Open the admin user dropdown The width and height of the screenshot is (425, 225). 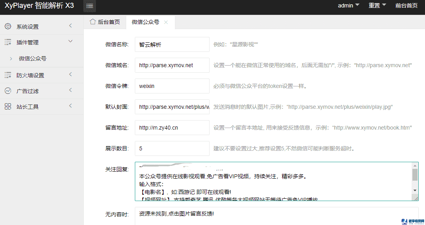click(348, 5)
